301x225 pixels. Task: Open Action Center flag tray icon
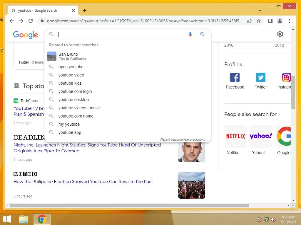point(259,219)
